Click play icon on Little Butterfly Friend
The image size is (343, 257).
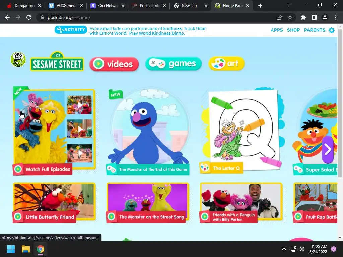point(18,217)
